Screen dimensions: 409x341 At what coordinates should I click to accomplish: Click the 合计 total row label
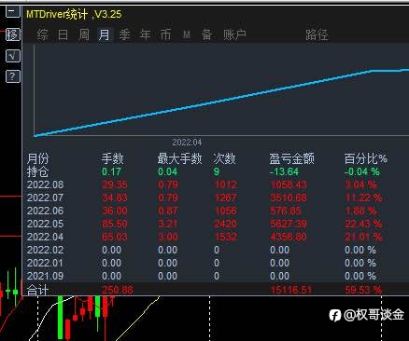click(x=37, y=290)
